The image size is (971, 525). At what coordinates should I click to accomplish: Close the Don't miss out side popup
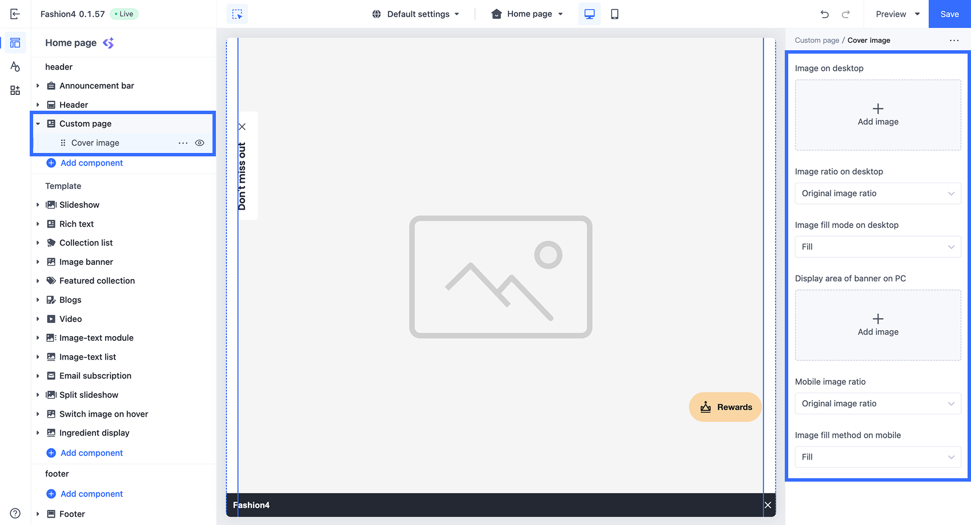tap(242, 127)
